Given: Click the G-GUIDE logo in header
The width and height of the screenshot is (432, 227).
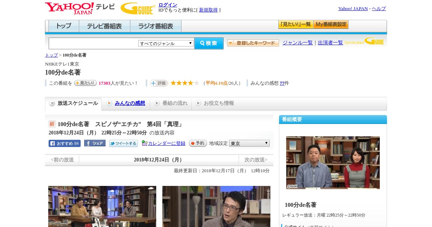Looking at the screenshot, I should [x=138, y=8].
